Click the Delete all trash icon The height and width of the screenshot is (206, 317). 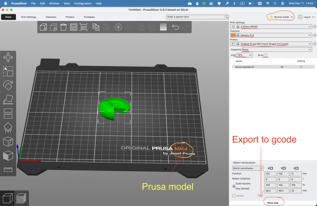(63, 27)
